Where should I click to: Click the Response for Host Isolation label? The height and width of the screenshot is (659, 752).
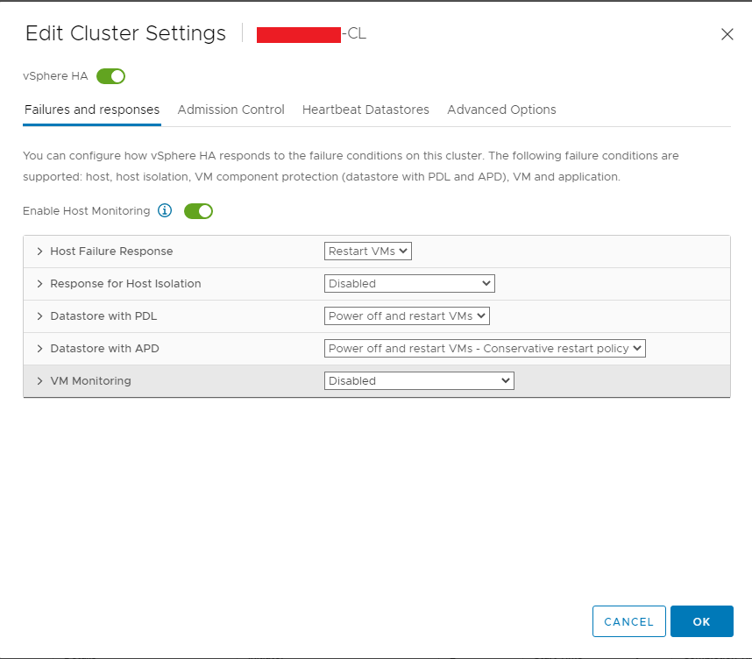[x=125, y=284]
